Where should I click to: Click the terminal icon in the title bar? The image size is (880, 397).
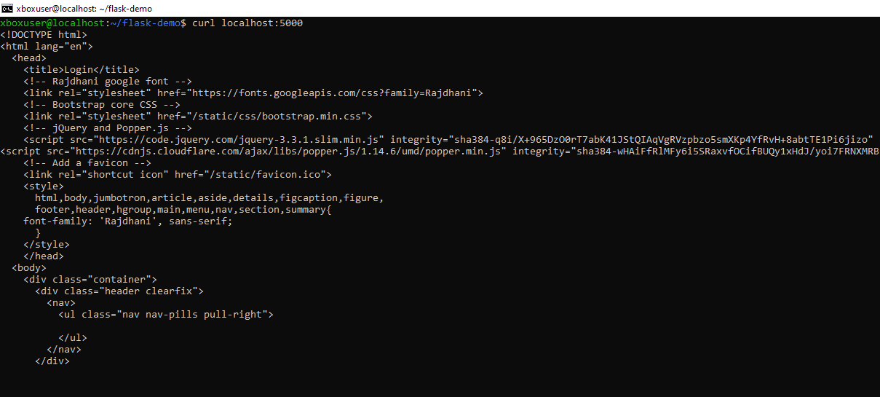click(x=7, y=8)
